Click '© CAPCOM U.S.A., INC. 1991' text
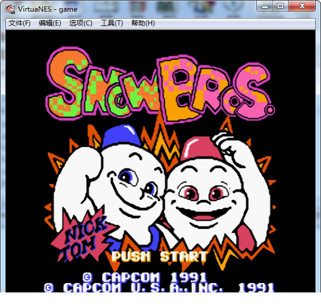 (x=159, y=288)
